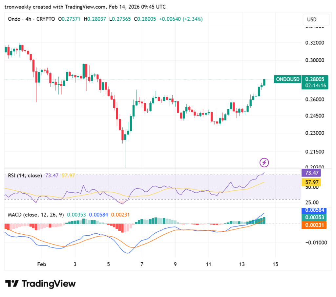Select the RSI (14, close) indicator label
The image size is (336, 297).
[25, 176]
